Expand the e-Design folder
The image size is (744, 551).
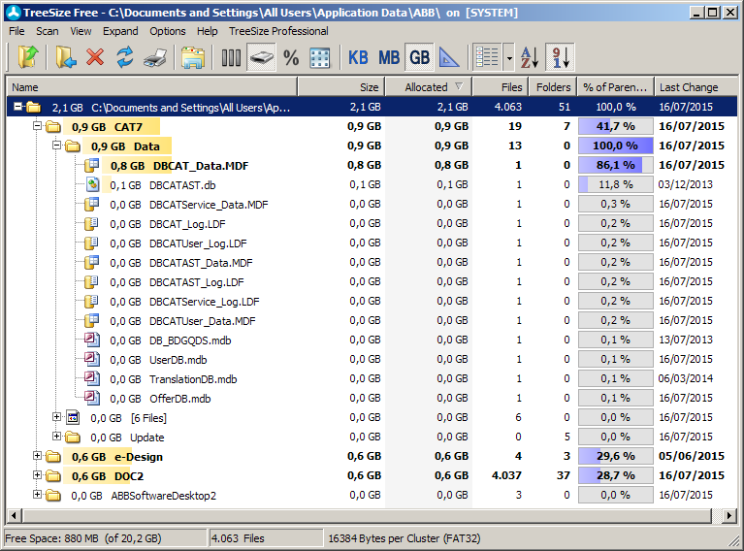37,456
